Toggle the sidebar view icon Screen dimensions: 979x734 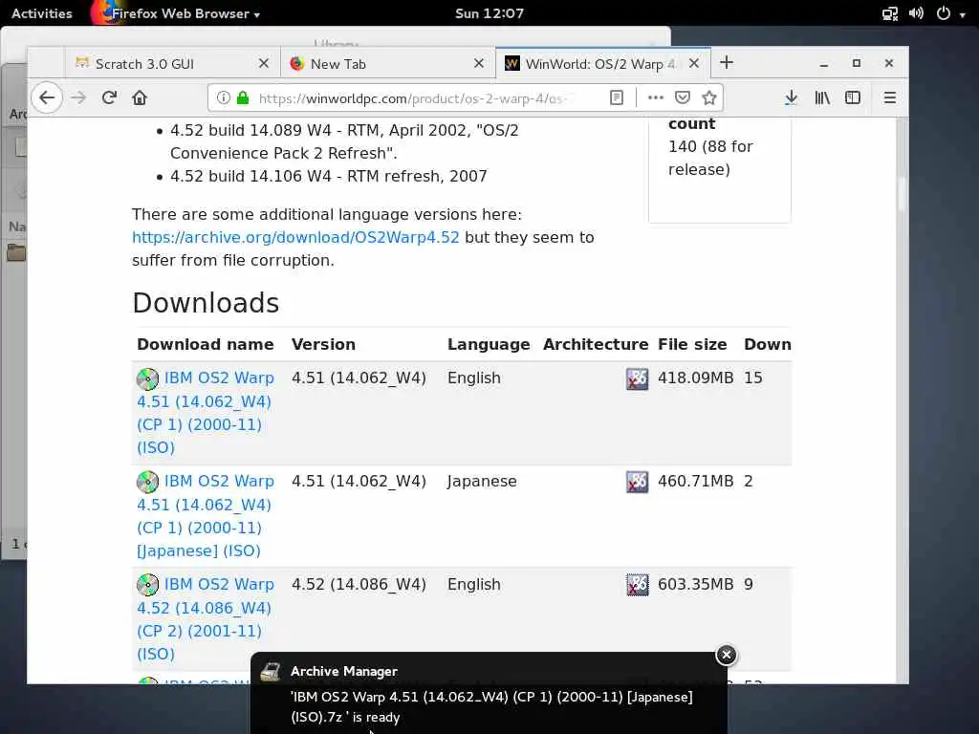pyautogui.click(x=852, y=98)
